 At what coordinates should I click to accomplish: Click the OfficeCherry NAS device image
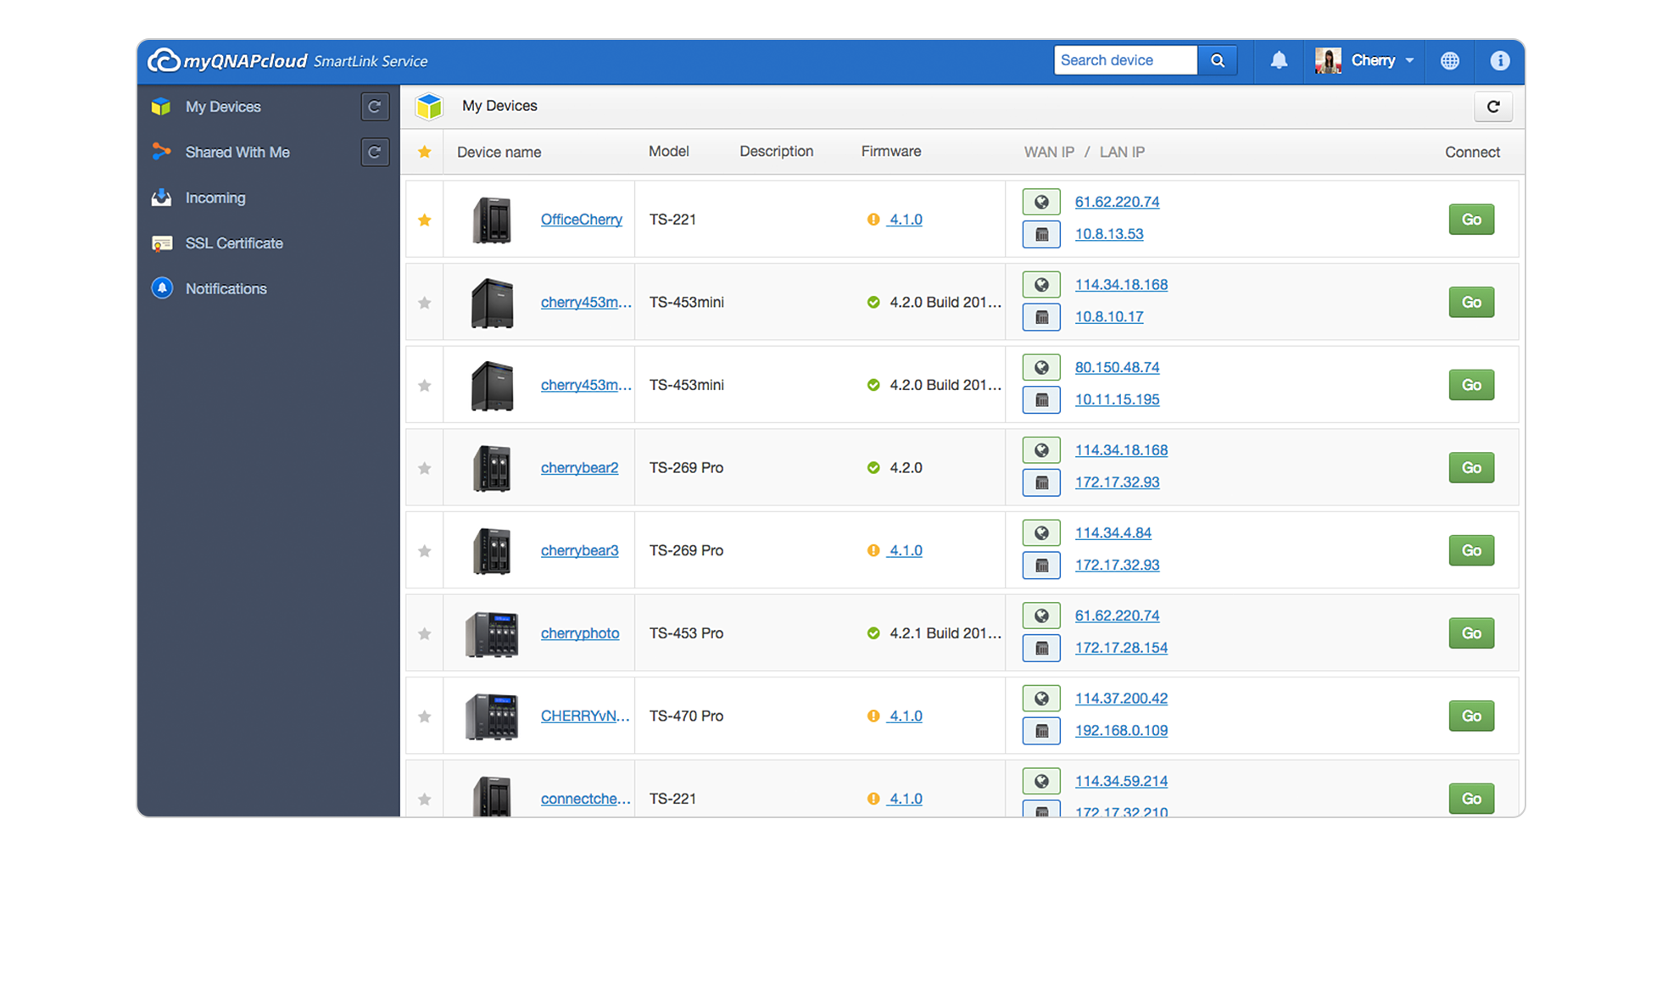(492, 220)
